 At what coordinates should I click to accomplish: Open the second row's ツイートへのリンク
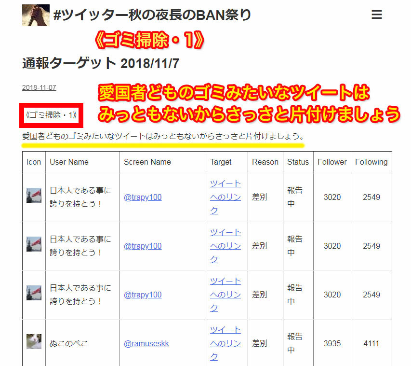(225, 246)
